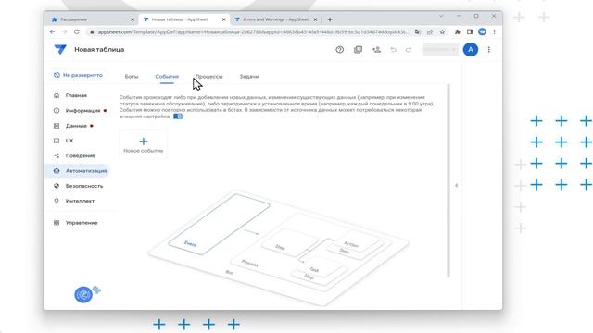Open UX section in sidebar
Viewport: 593px width, 333px height.
coord(69,141)
